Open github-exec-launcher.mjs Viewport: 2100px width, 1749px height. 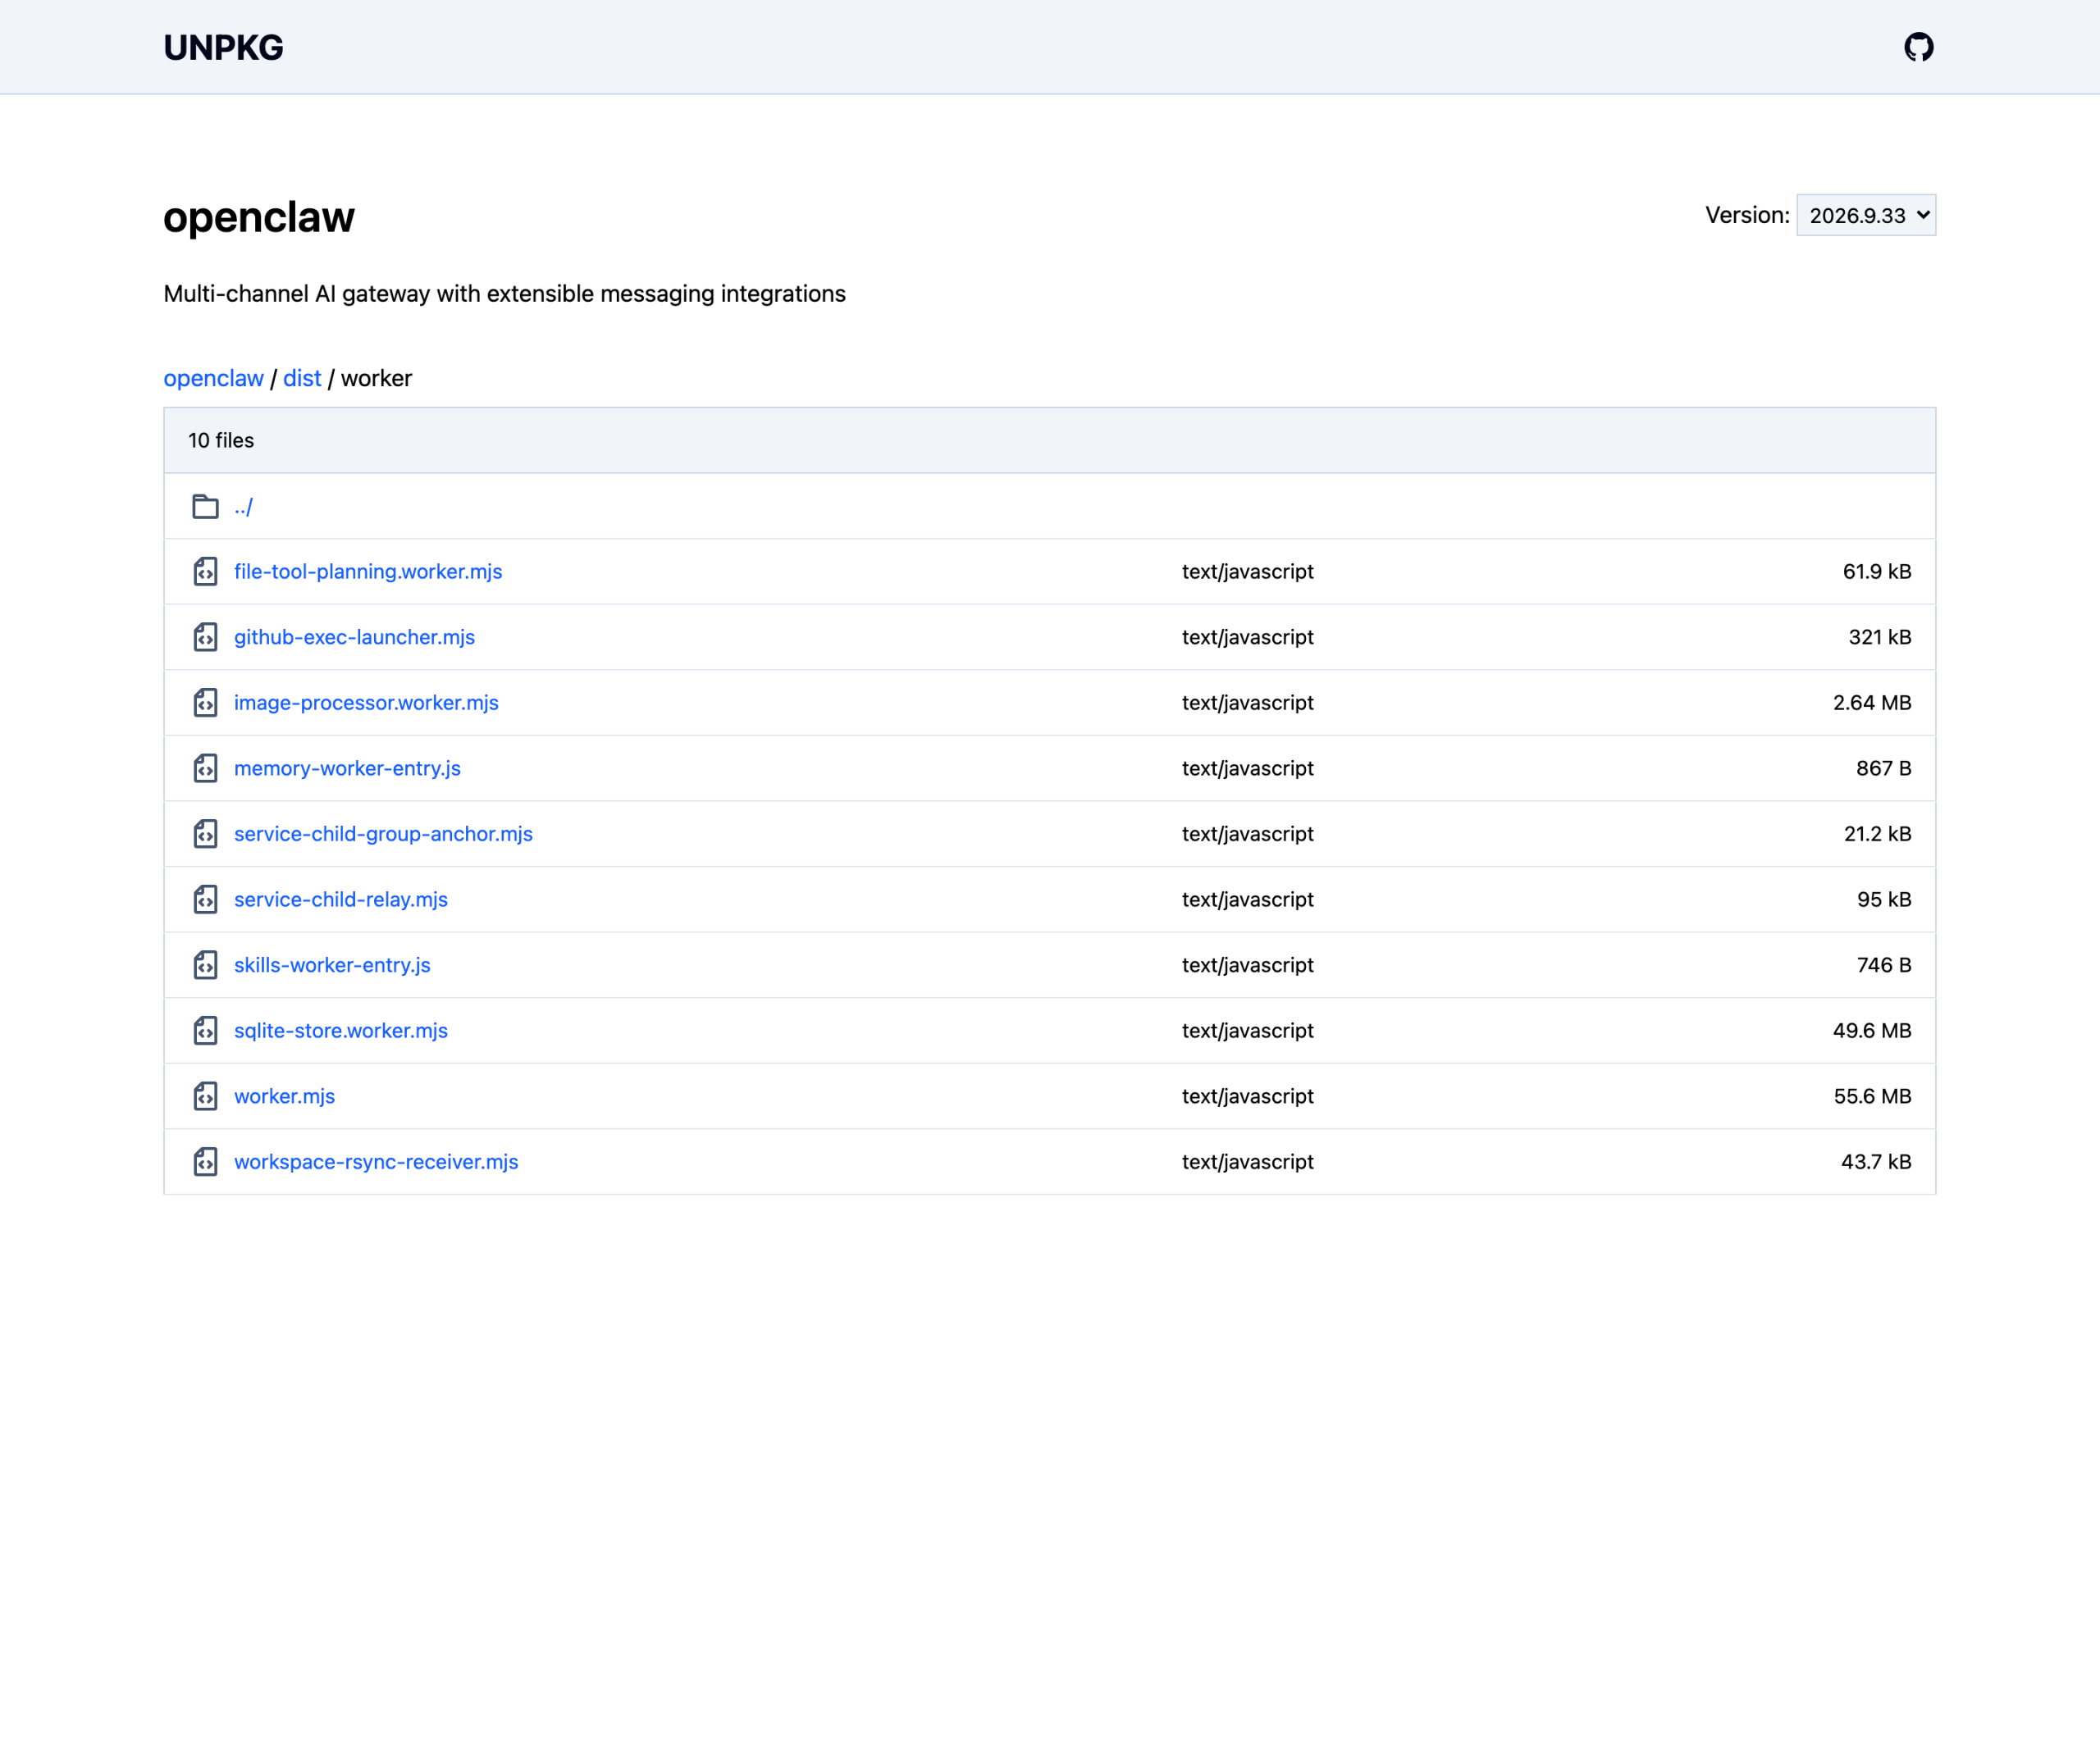(354, 638)
